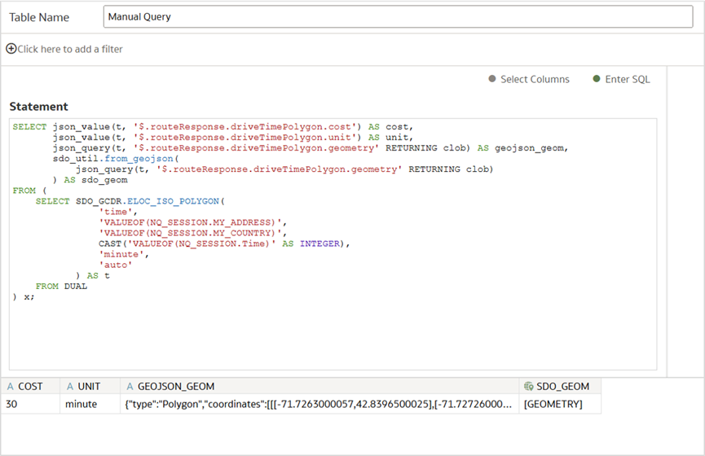Click the Table Name input field
Screen dimensions: 705x456
click(x=398, y=16)
